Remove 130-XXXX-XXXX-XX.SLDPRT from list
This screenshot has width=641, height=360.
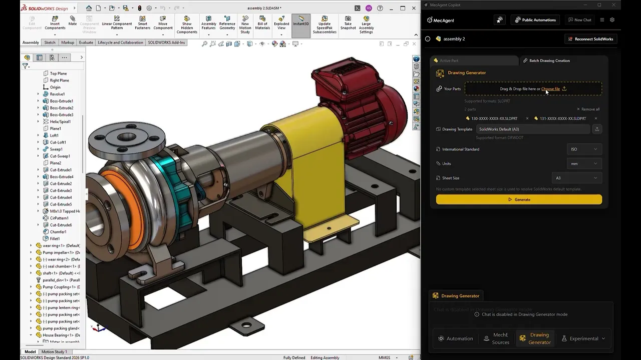coord(527,118)
